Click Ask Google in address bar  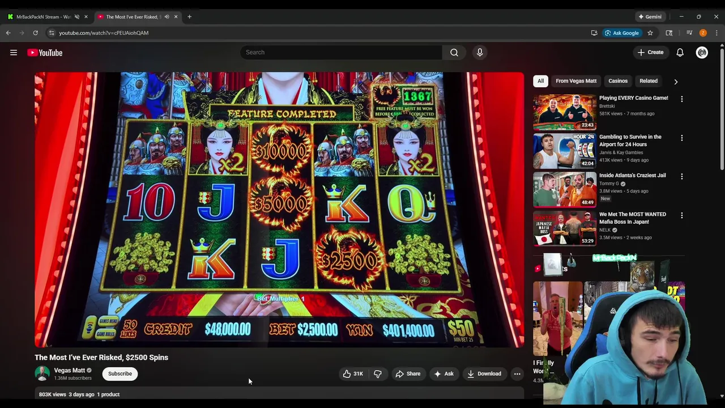point(621,33)
